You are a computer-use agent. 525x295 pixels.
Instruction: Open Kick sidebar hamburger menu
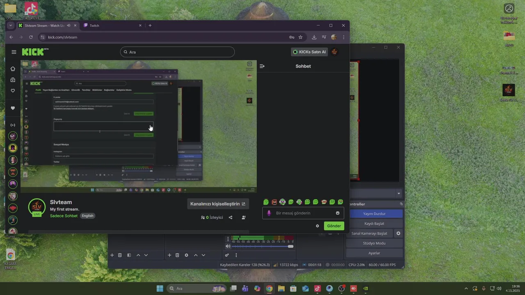[x=14, y=52]
